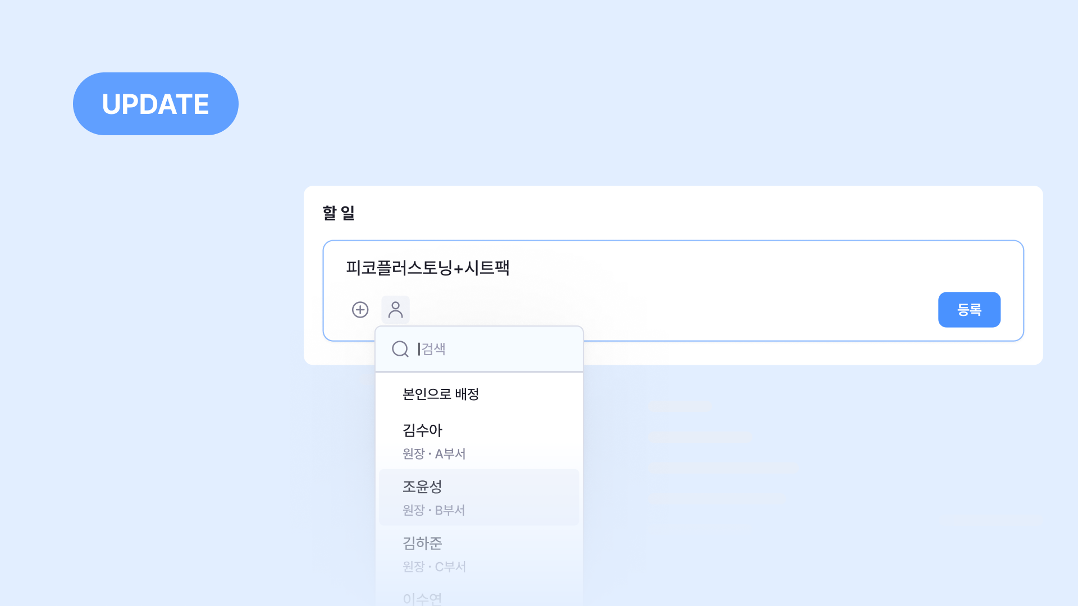Select 조윤성 in the dropdown
The height and width of the screenshot is (606, 1078).
[x=422, y=487]
